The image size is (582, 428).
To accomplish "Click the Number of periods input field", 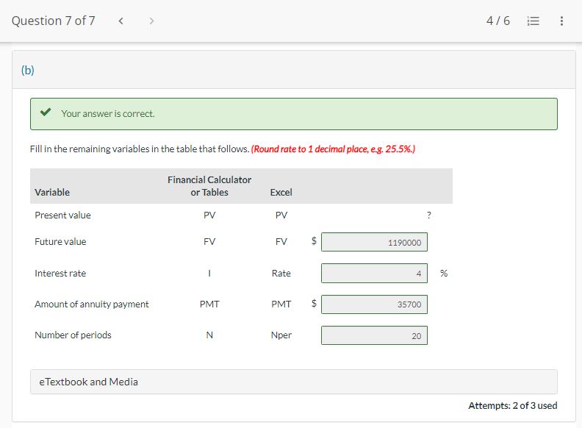I will [x=374, y=335].
